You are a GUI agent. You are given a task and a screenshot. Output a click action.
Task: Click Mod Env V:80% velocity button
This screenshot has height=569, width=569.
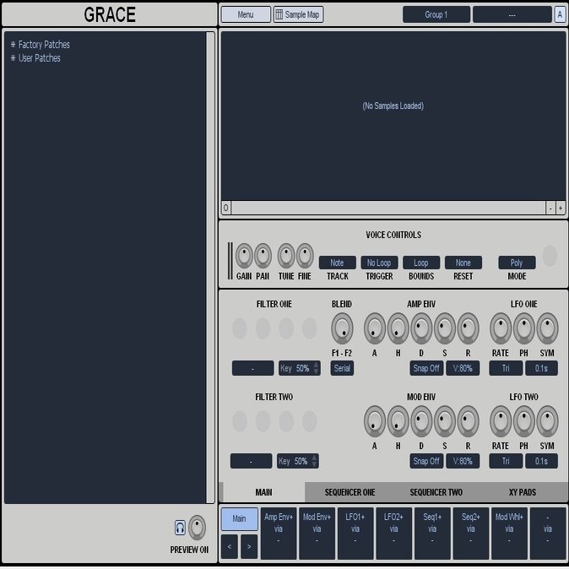[463, 461]
